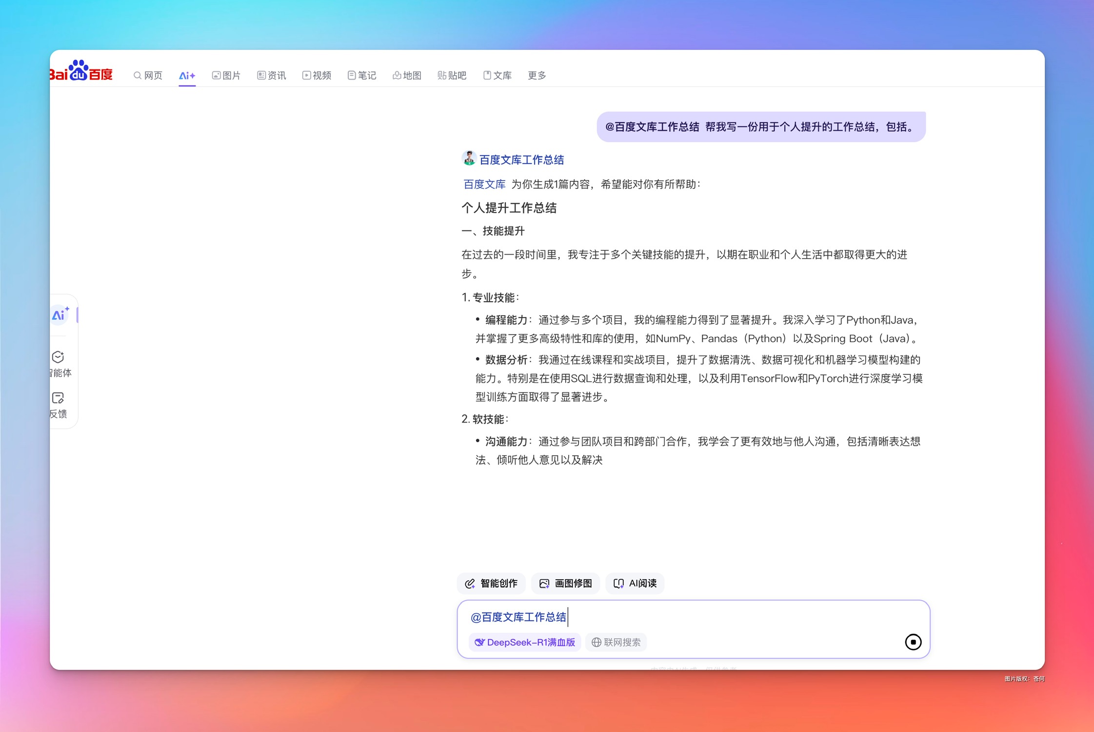The width and height of the screenshot is (1094, 732).
Task: Open the 网页 search tab
Action: click(148, 75)
